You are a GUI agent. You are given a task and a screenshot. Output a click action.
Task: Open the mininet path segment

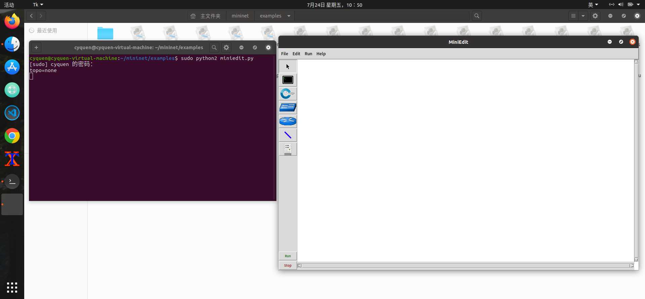point(240,16)
